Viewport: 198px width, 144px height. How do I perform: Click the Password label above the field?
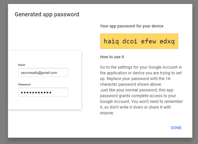(24, 84)
